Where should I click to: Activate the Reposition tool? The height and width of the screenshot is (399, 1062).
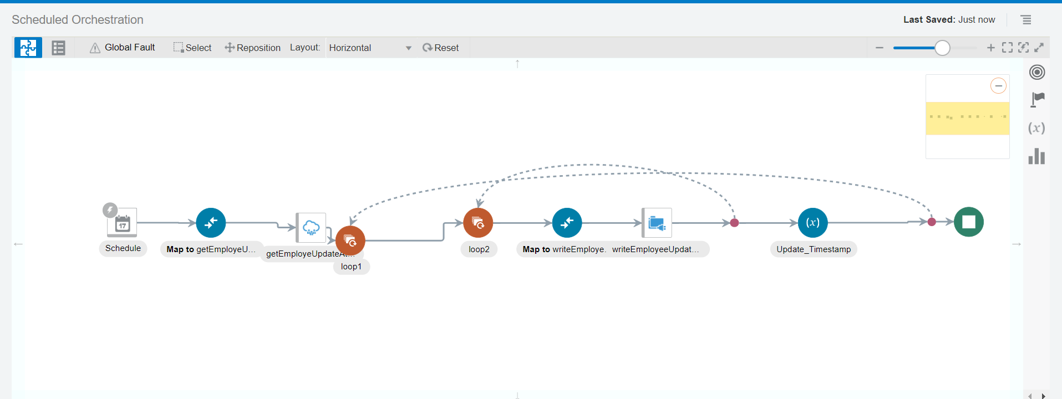[x=252, y=48]
